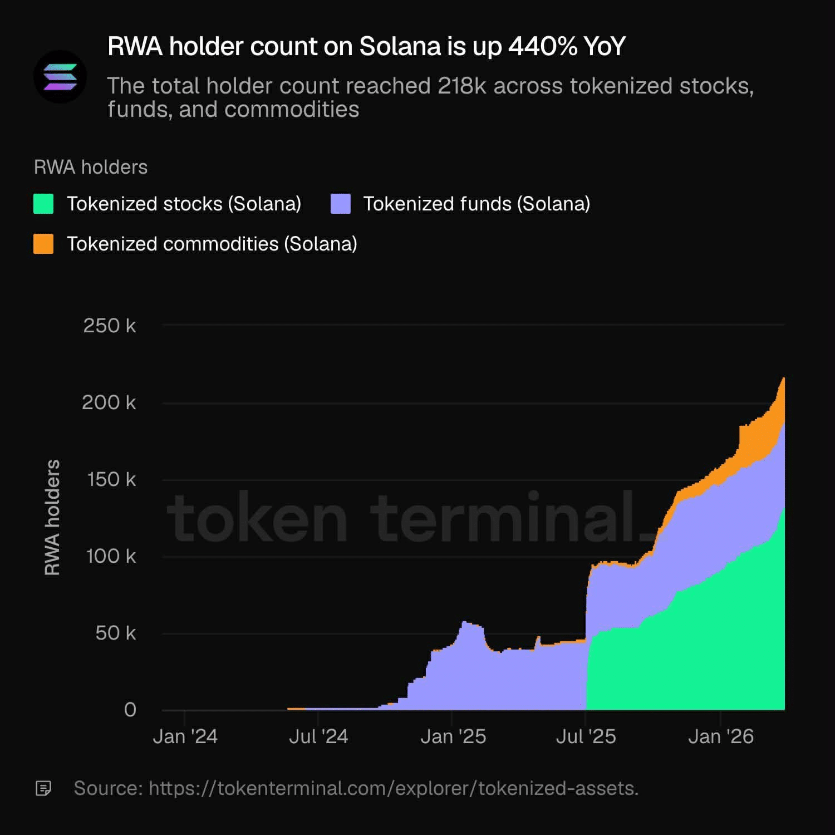Click the vertical RWA holders axis title
Viewport: 835px width, 835px height.
point(52,517)
